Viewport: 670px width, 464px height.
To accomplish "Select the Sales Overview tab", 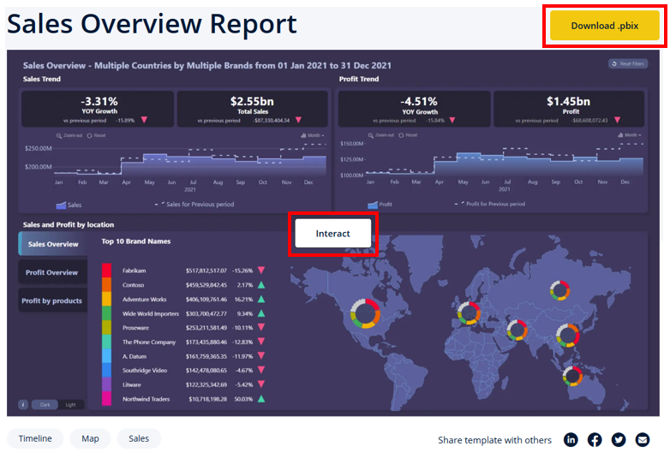I will coord(53,244).
